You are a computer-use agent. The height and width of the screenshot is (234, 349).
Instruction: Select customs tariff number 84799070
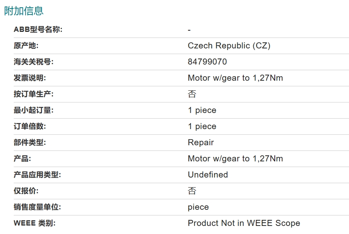(x=207, y=62)
